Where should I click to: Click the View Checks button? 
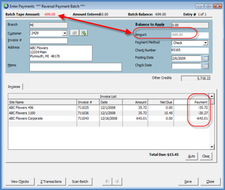click(x=20, y=181)
